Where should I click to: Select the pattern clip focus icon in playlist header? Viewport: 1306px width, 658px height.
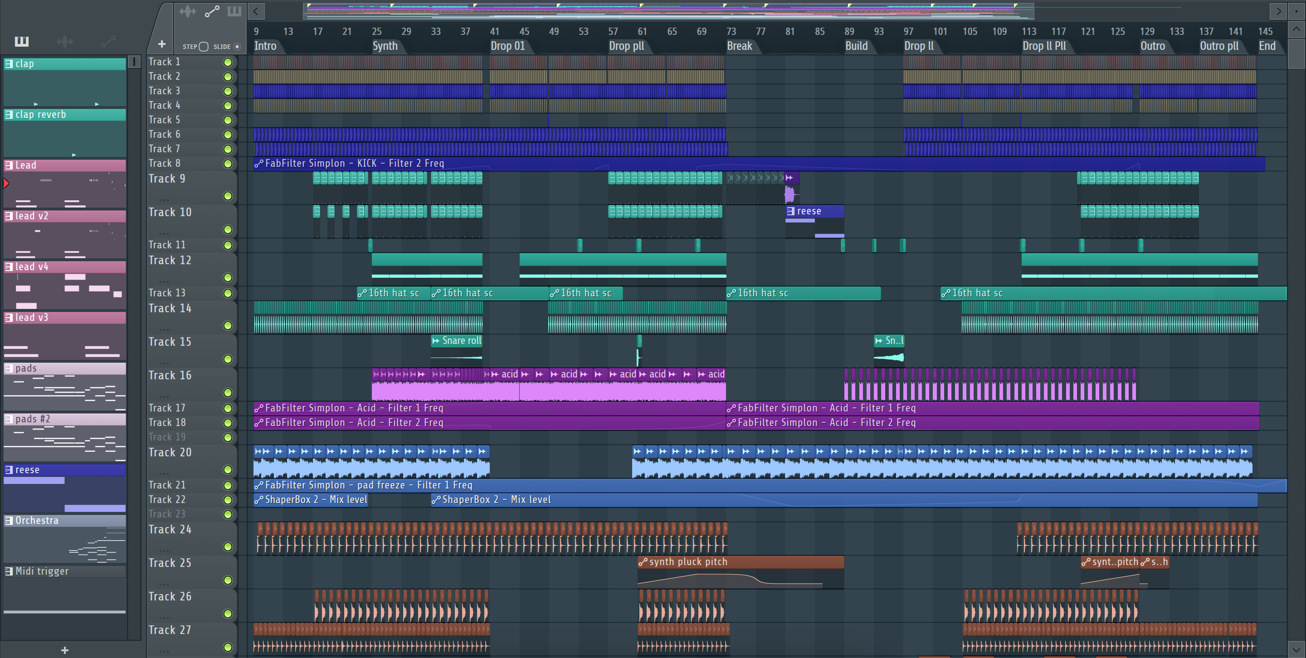234,10
